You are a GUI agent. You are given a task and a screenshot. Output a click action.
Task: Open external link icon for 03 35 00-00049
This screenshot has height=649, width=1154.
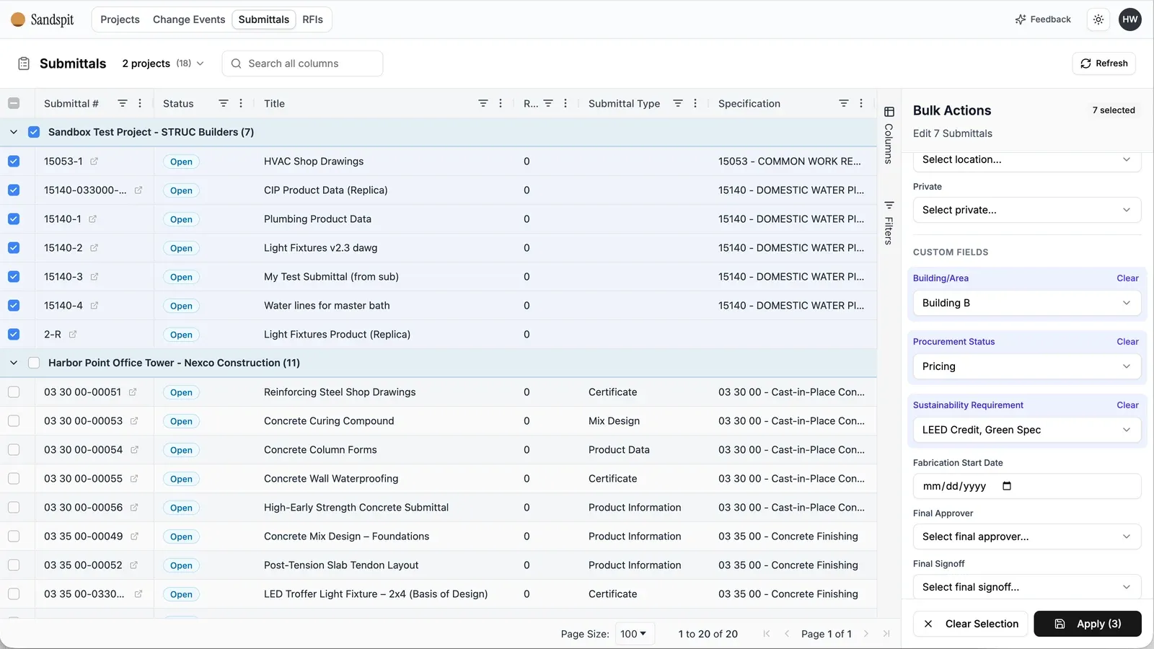[134, 537]
